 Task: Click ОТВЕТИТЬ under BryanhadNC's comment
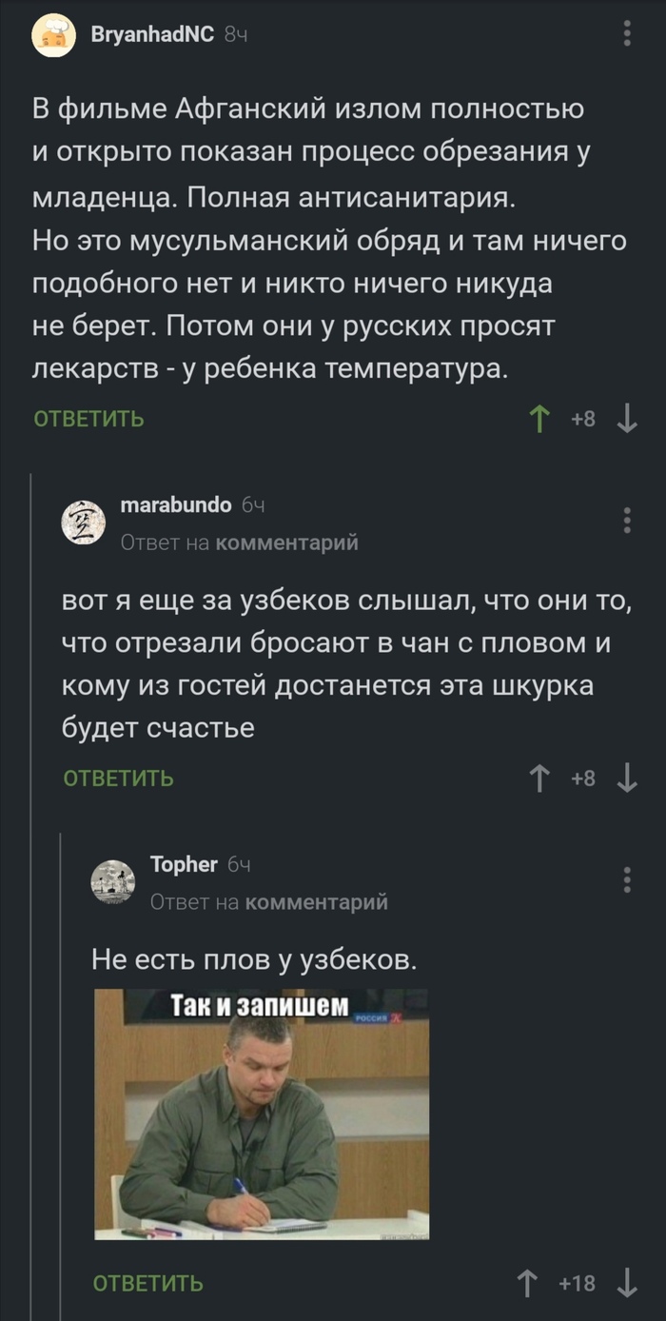(88, 419)
